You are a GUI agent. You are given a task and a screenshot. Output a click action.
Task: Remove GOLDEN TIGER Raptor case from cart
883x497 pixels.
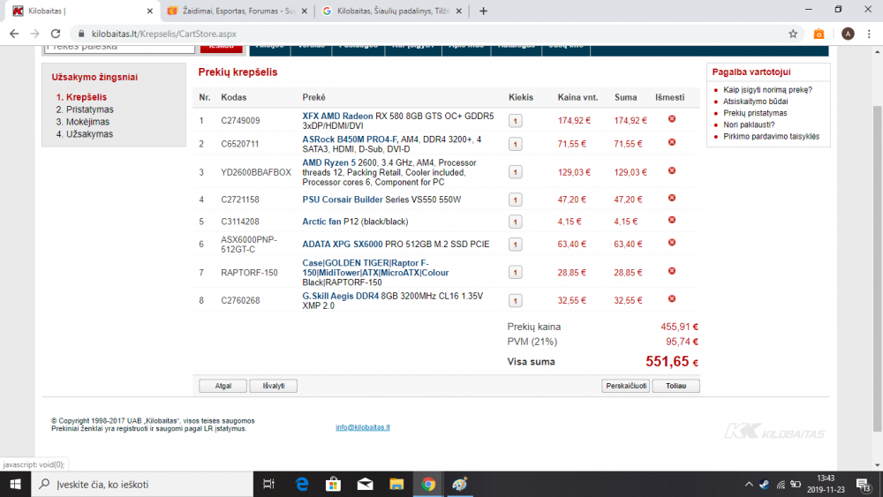tap(672, 271)
